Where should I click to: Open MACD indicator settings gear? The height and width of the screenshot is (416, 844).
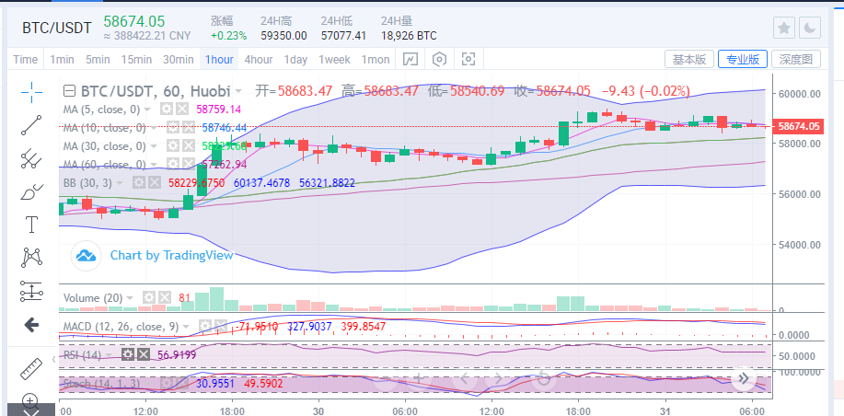coord(204,326)
